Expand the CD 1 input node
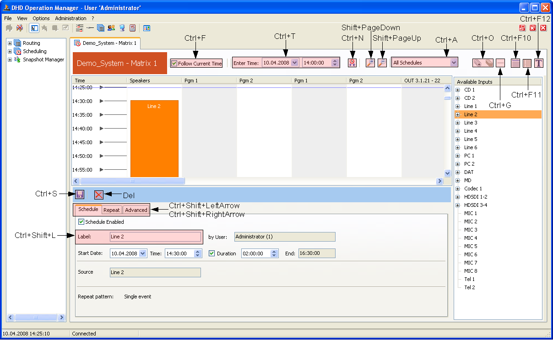This screenshot has width=553, height=340. pos(457,90)
